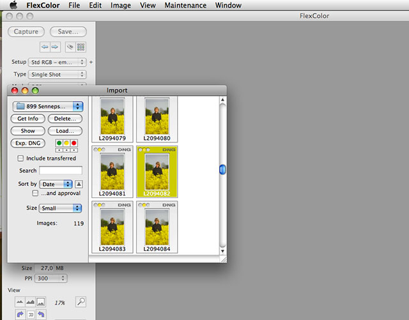Open the Image menu

pos(121,5)
